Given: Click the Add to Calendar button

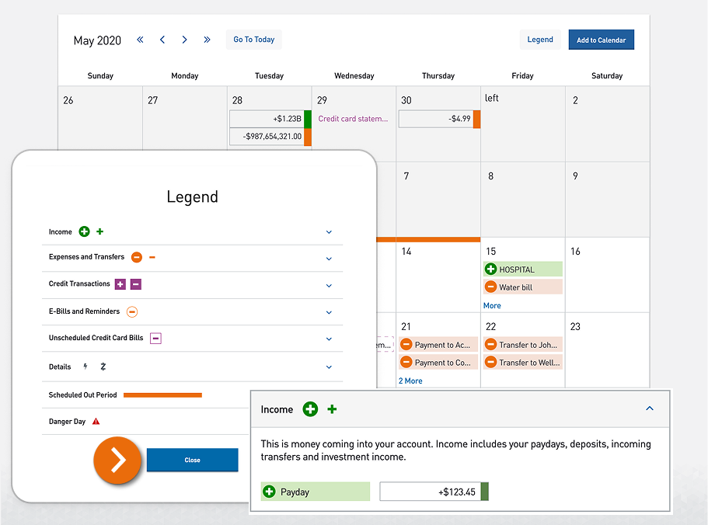Looking at the screenshot, I should (601, 40).
